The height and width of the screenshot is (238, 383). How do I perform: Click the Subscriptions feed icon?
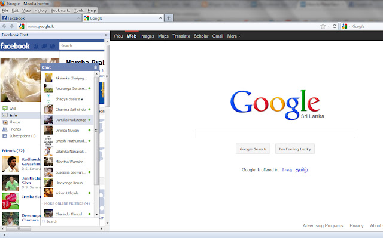(x=5, y=136)
